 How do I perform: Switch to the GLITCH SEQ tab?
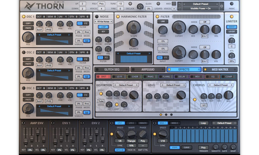(x=112, y=70)
